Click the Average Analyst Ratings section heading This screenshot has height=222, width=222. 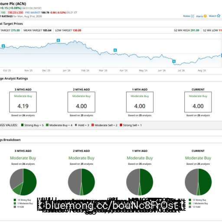point(14,78)
